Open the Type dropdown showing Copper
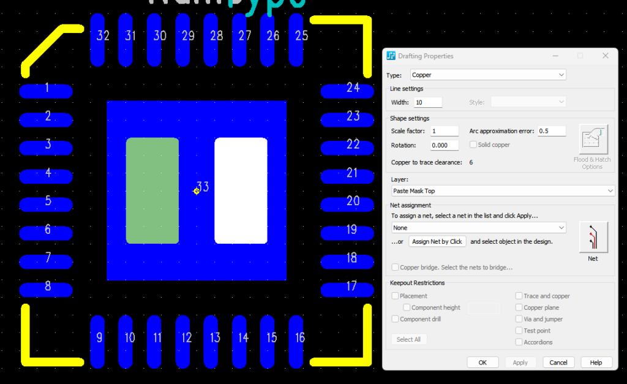 488,75
